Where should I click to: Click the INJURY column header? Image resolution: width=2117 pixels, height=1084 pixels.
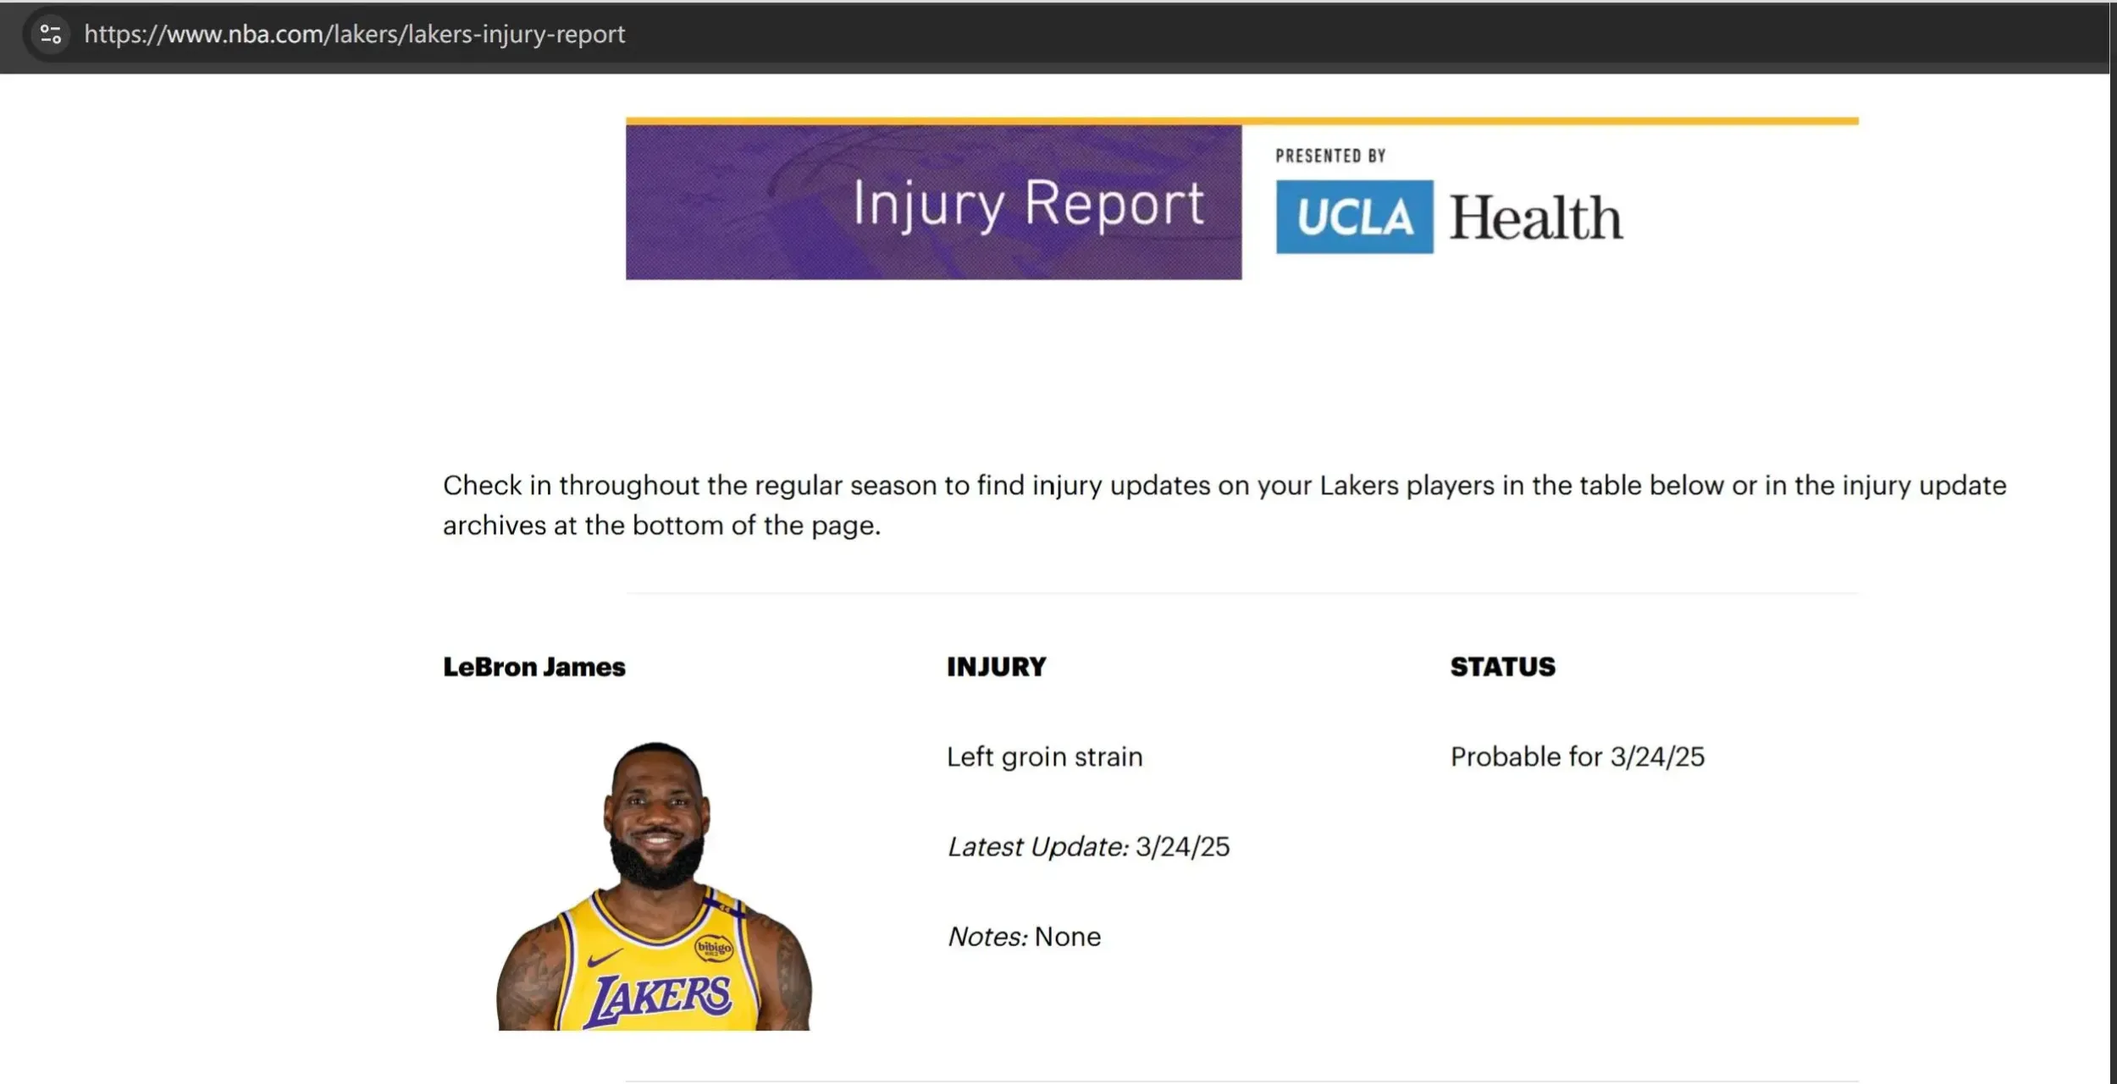point(996,667)
